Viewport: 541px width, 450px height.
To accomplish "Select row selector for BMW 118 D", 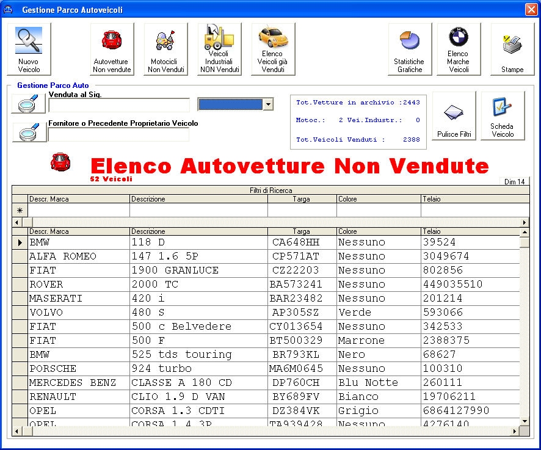I will coord(20,242).
